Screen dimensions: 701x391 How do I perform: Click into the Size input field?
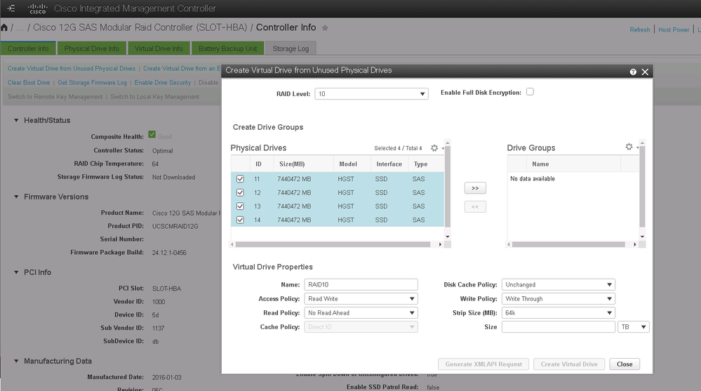[x=559, y=326]
